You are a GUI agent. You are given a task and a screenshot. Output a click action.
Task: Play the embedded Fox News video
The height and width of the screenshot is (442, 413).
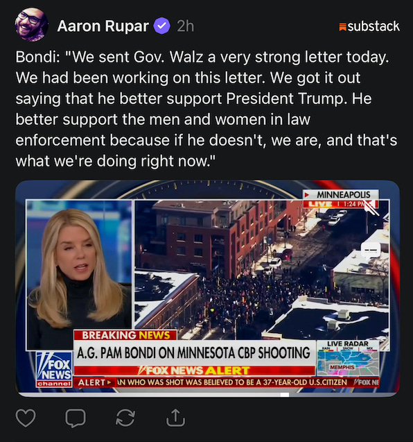(207, 289)
